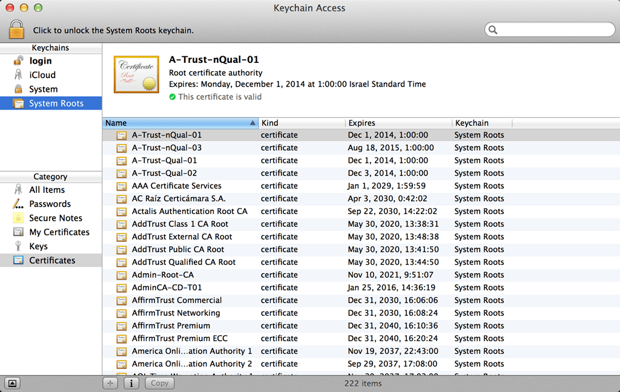Viewport: 620px width, 392px height.
Task: Click the iCloud keychain keys icon
Action: click(x=18, y=74)
